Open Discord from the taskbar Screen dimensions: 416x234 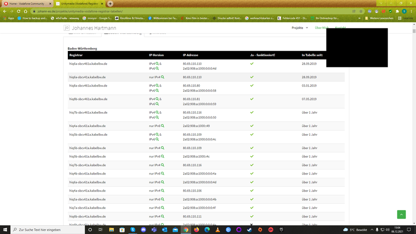click(x=143, y=230)
